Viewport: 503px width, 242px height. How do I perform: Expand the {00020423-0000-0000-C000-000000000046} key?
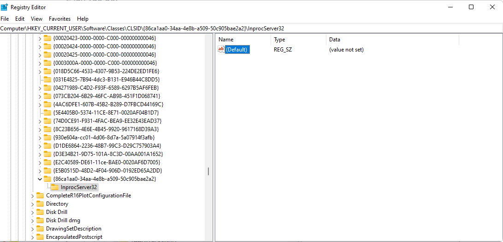[40, 38]
